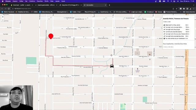Switch to the Usando geolocation tab
196x110 pixels.
(x=46, y=5)
